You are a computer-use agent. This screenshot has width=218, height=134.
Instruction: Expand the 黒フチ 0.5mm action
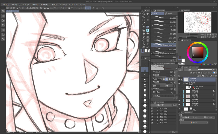point(158,117)
